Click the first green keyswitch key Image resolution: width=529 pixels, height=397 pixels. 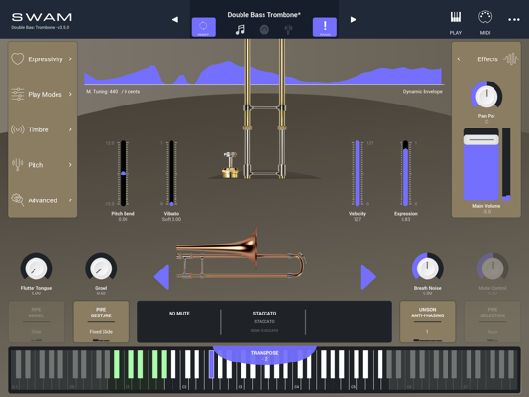116,364
